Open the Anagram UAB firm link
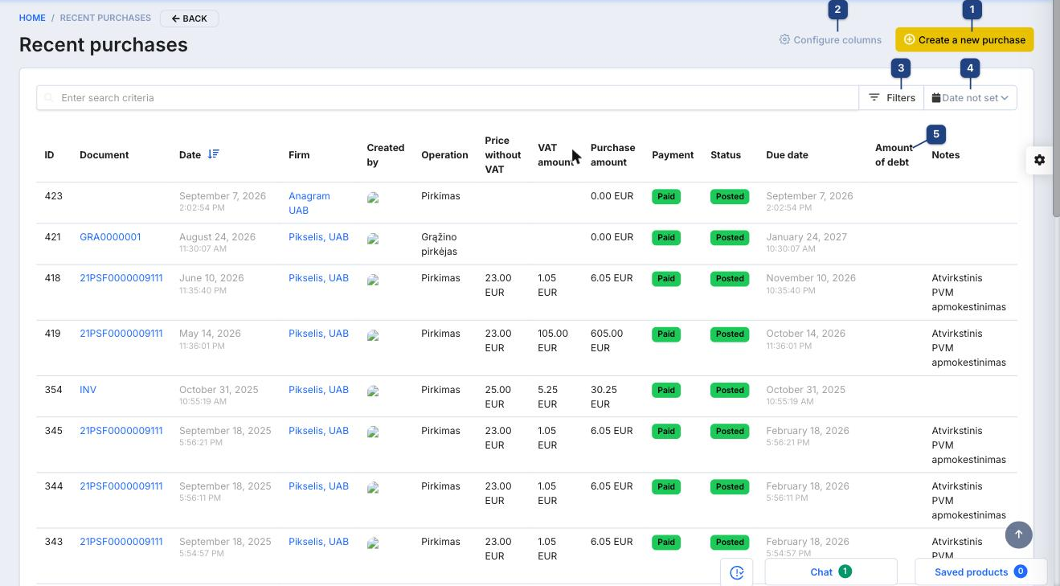The height and width of the screenshot is (586, 1060). point(309,203)
